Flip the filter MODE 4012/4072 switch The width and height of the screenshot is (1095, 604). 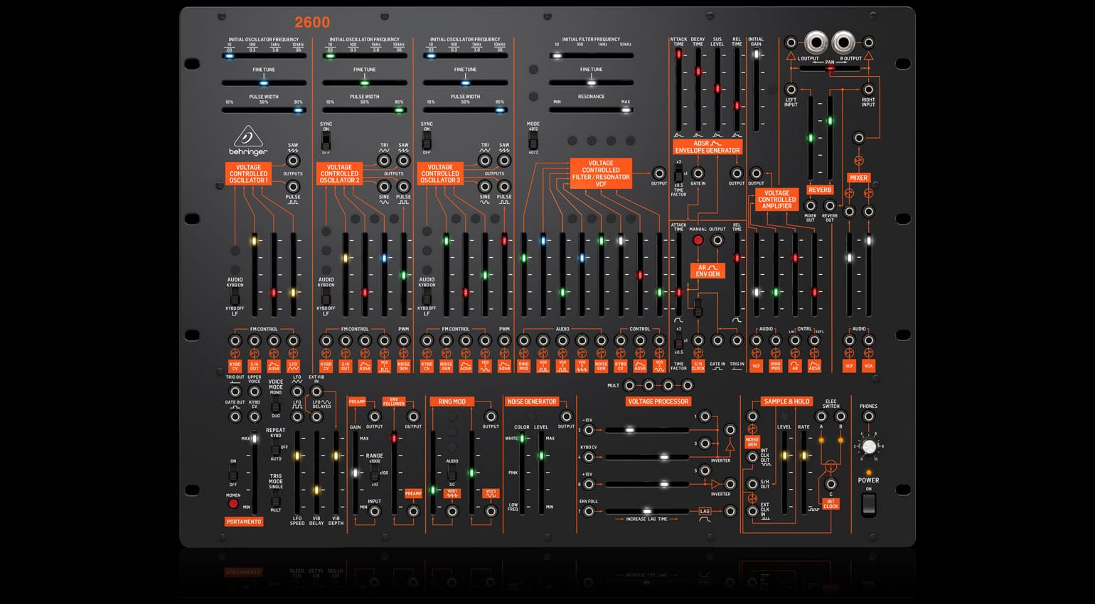pos(533,141)
